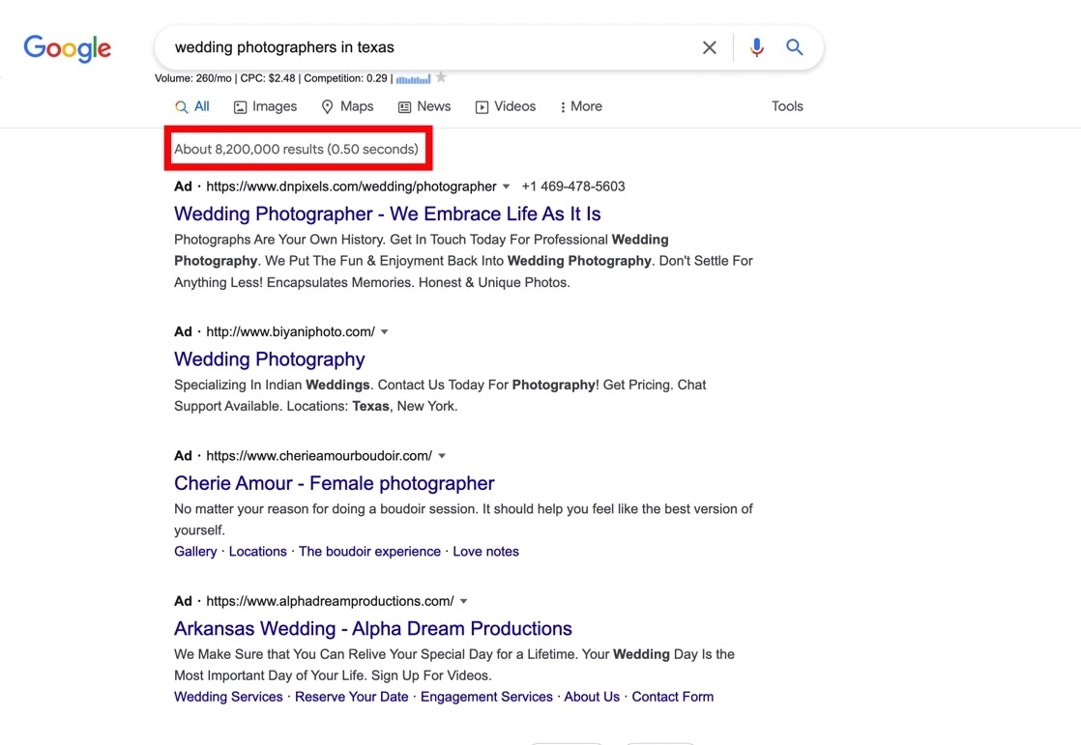Open the More search categories menu
1081x745 pixels.
(581, 107)
